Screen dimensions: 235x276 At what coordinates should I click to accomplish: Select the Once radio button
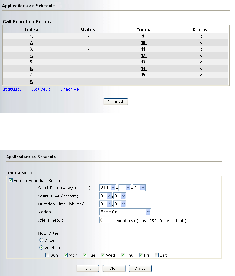click(42, 240)
